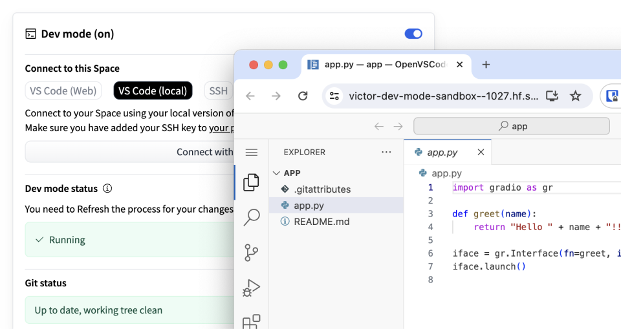Open README.md in the file tree
Image resolution: width=621 pixels, height=329 pixels.
click(x=321, y=221)
